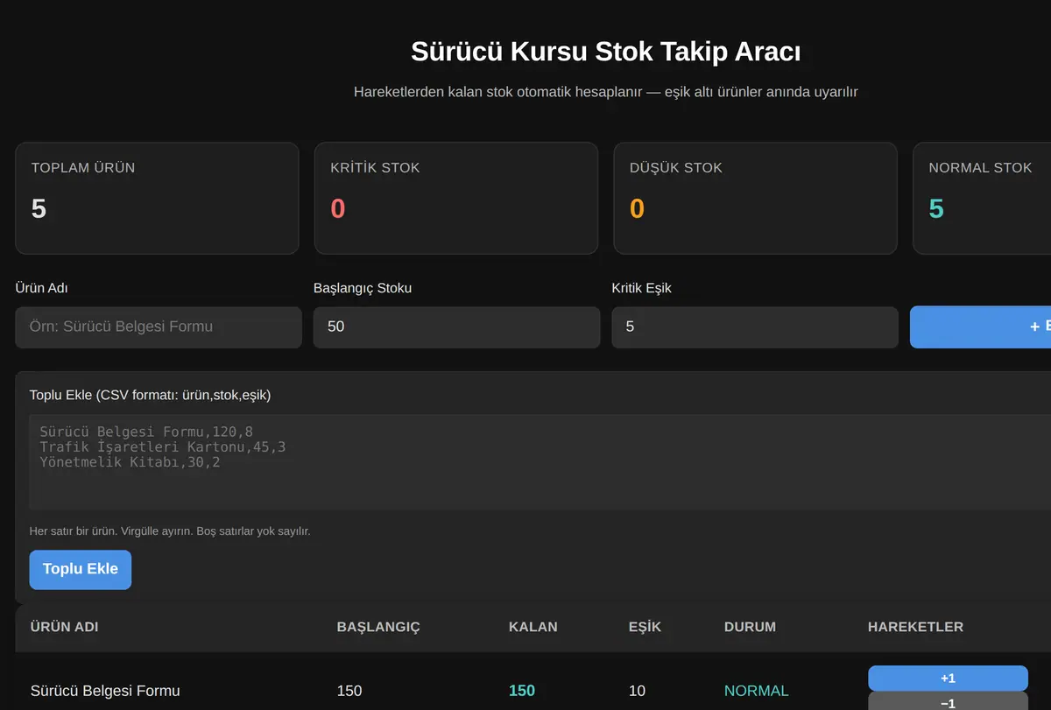
Task: Open the Kritik Stok summary card
Action: (456, 199)
